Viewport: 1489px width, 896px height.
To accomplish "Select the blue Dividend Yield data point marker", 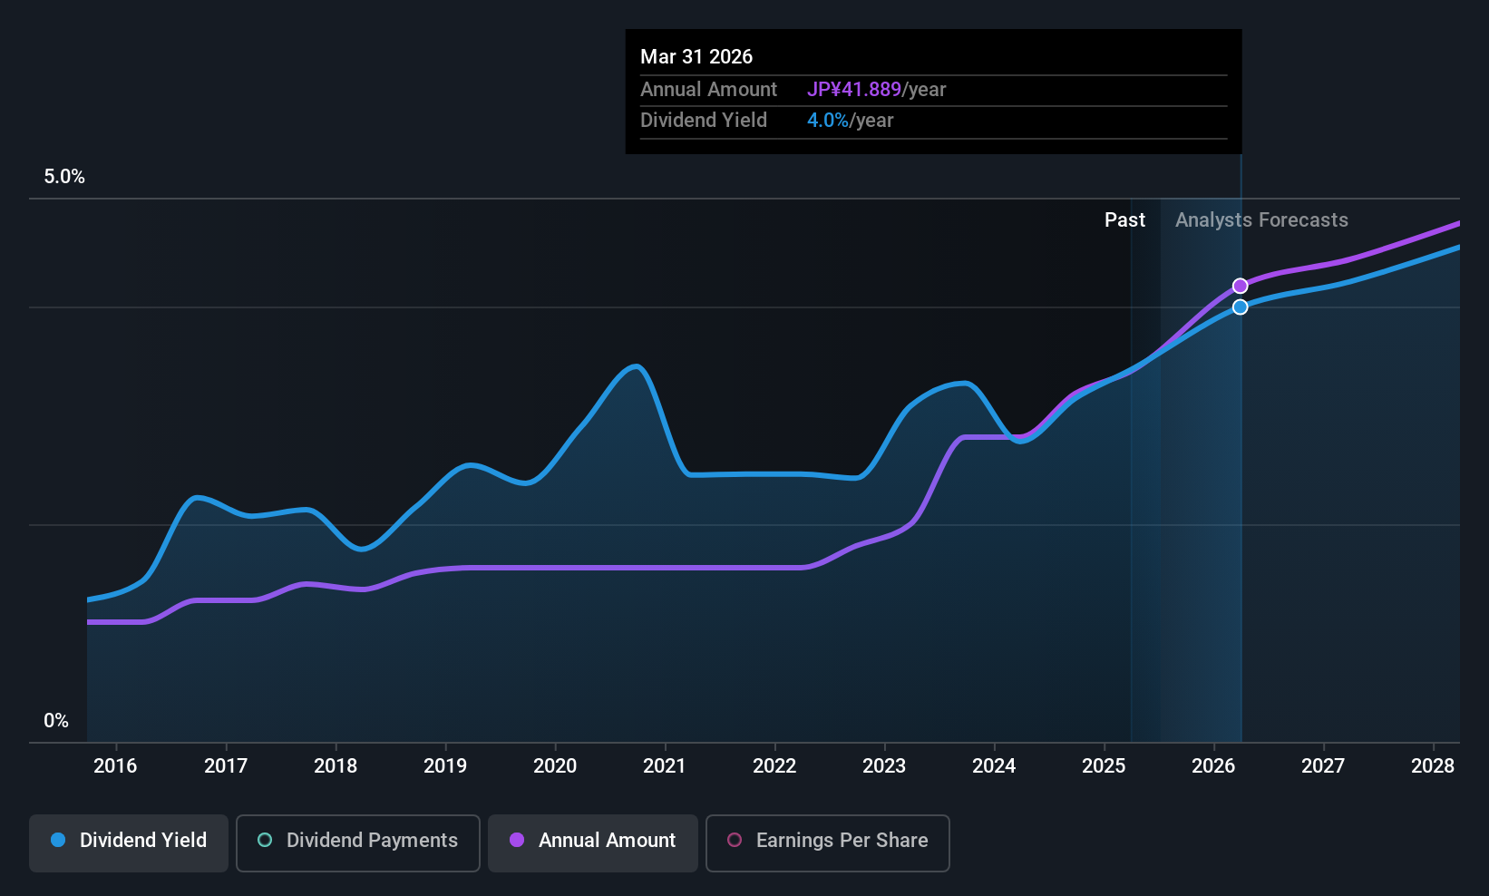I will [1240, 307].
